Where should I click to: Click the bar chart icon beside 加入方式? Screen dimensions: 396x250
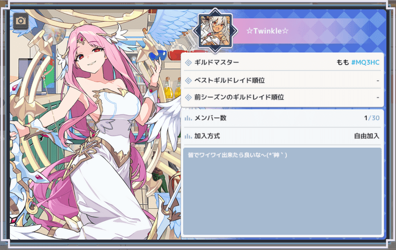[x=188, y=136]
